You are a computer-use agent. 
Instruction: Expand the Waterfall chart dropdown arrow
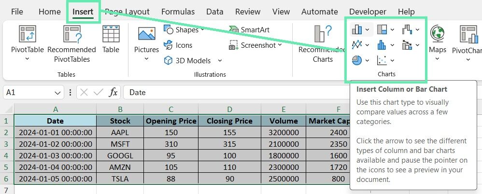tap(417, 30)
